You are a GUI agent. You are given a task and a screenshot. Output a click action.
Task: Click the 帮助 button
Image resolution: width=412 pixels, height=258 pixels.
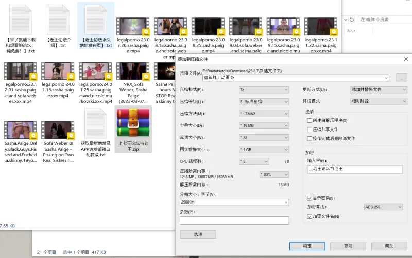pyautogui.click(x=389, y=246)
